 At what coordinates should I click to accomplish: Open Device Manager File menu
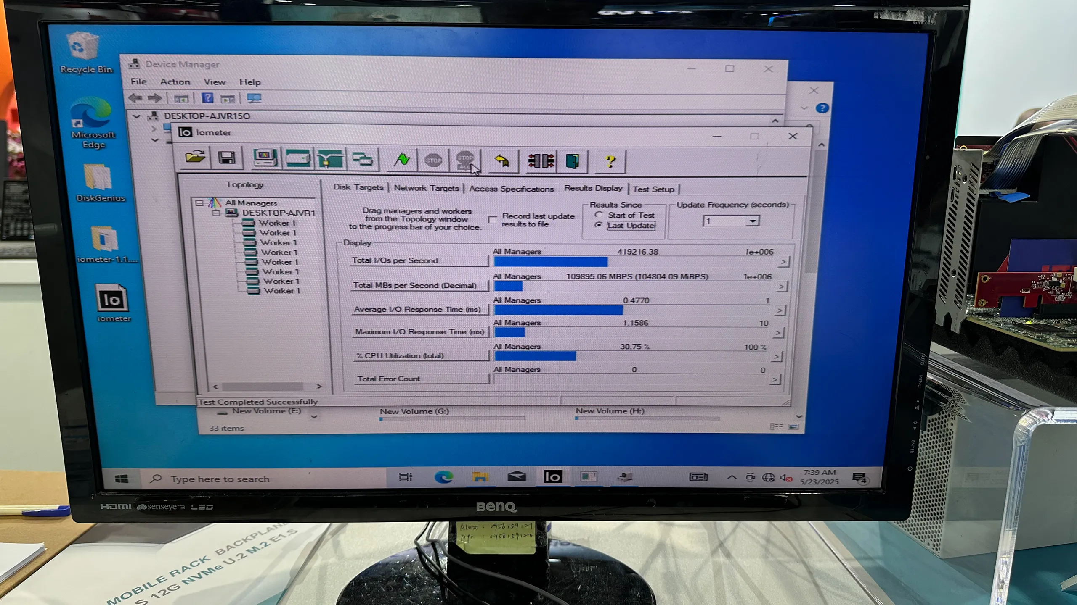pyautogui.click(x=138, y=82)
